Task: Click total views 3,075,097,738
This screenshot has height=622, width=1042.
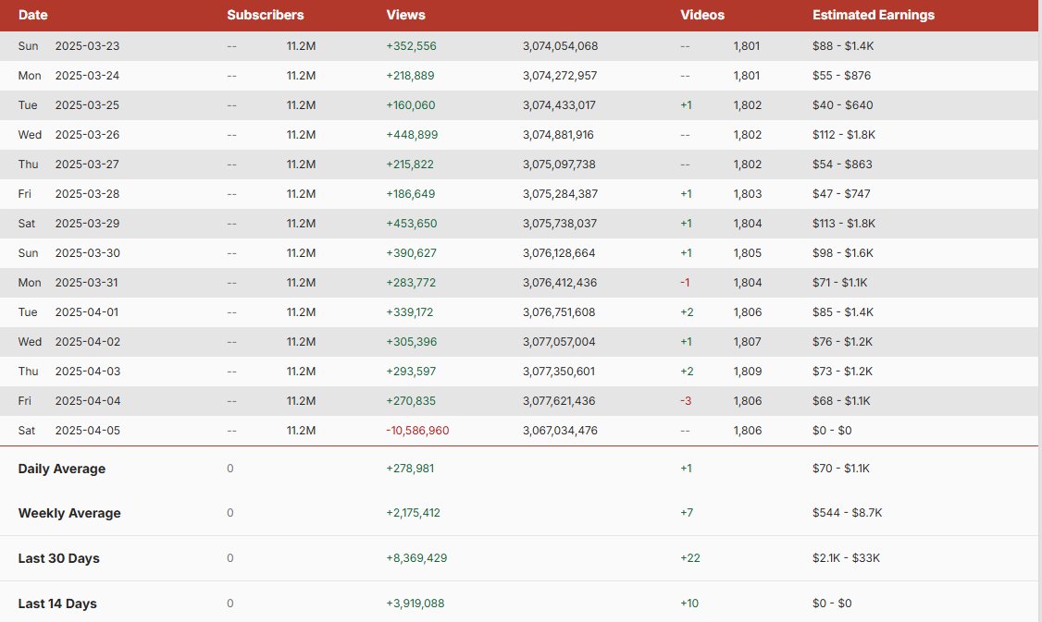Action: click(559, 164)
